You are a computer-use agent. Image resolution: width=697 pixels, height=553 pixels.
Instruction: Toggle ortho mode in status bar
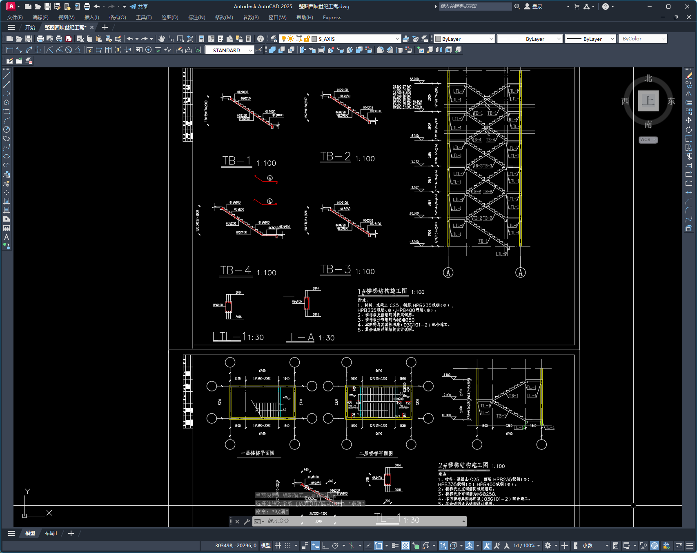tap(325, 546)
